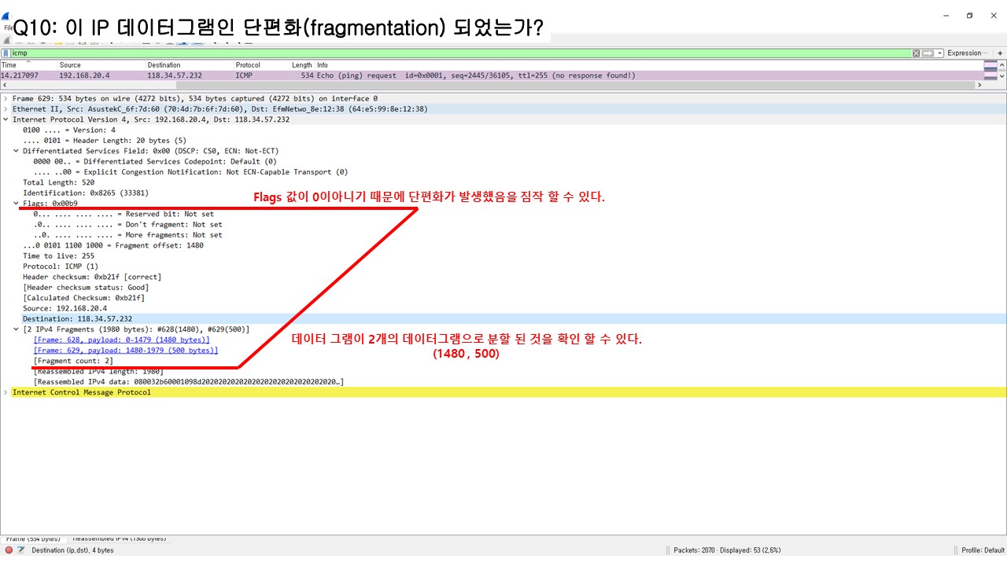Sort packet list by Time column
Viewport: 1007px width, 566px height.
click(28, 64)
